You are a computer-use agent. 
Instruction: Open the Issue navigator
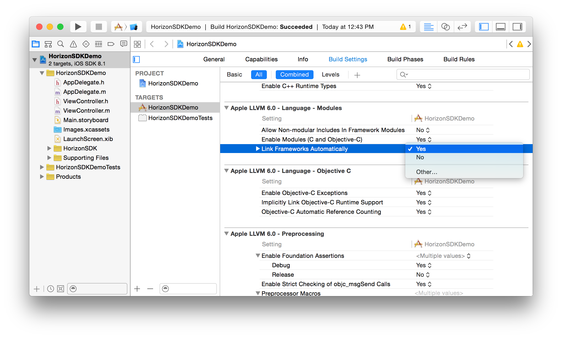[x=73, y=44]
